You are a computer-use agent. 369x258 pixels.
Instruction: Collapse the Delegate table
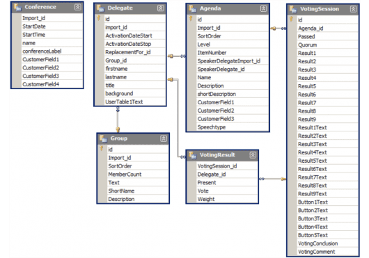coord(161,8)
